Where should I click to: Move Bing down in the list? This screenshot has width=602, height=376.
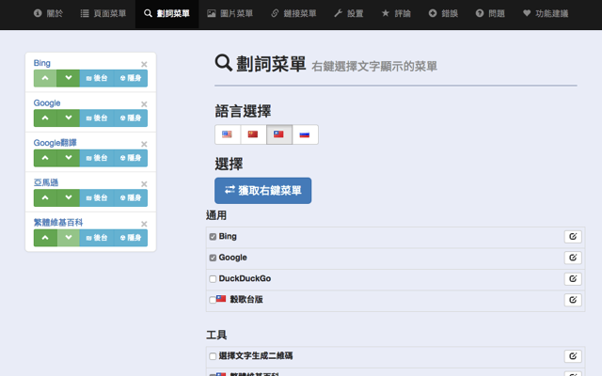tap(69, 78)
